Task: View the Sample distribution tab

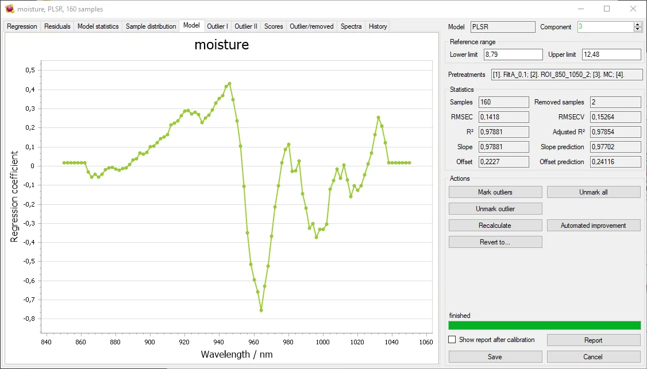Action: [x=151, y=26]
